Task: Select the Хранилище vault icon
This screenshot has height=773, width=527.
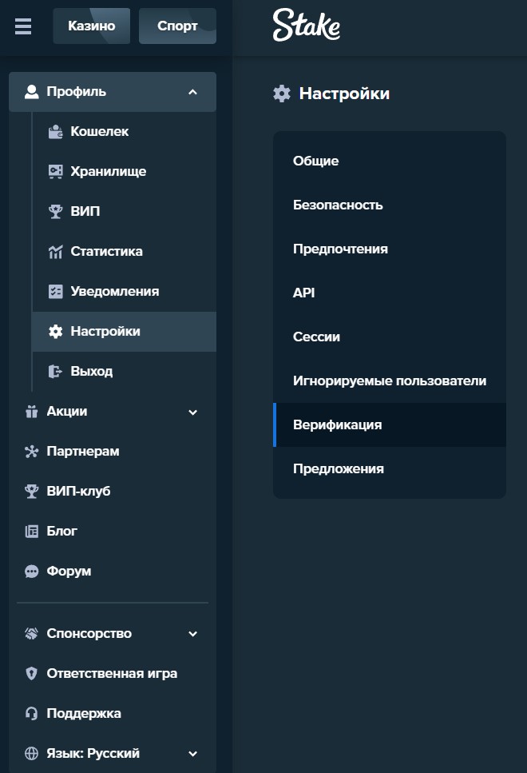Action: click(56, 171)
